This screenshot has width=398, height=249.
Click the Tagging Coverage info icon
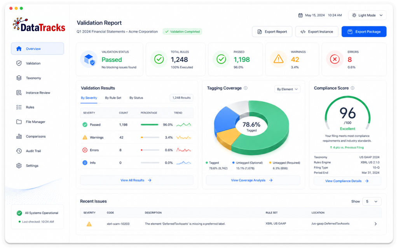pyautogui.click(x=246, y=88)
